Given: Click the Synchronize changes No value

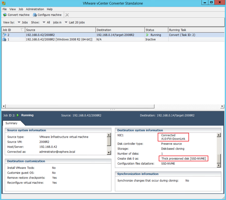Looking at the screenshot, I should (x=187, y=180).
